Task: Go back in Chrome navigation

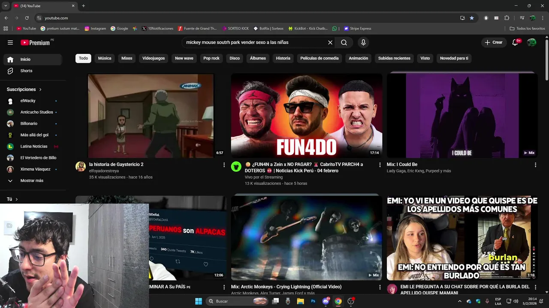Action: [6, 18]
